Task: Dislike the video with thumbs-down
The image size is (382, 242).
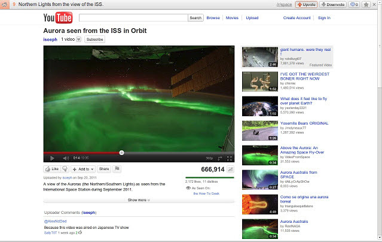Action: pos(65,169)
